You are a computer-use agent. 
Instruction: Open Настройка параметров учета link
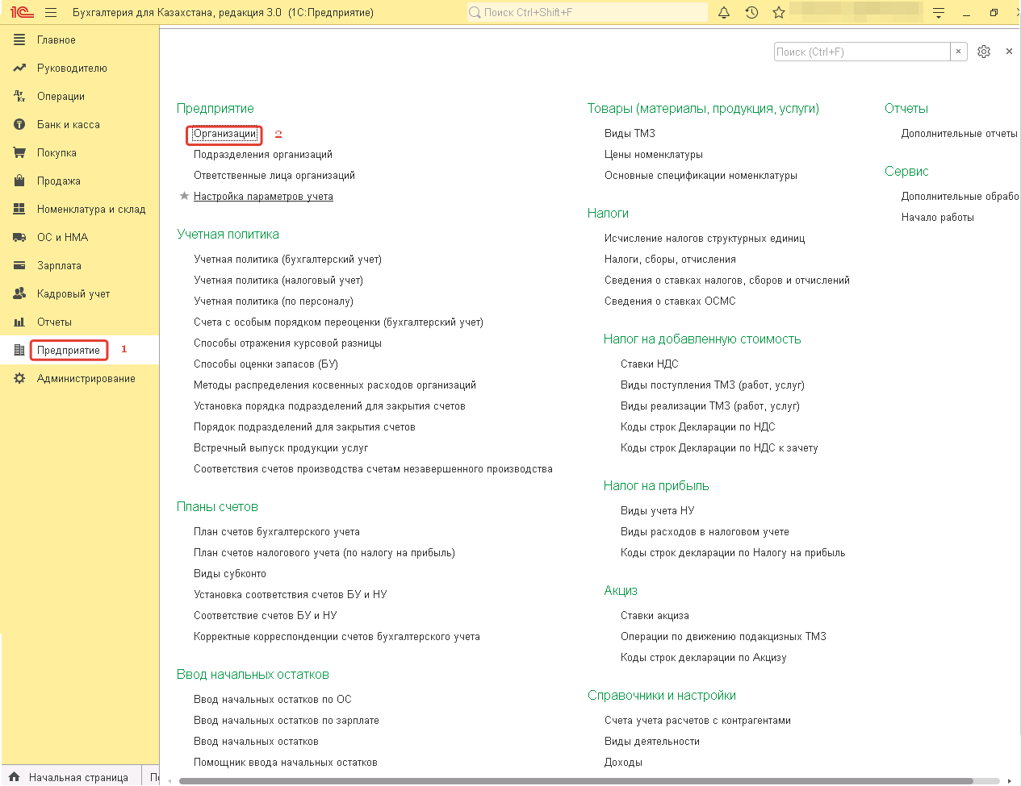tap(263, 197)
